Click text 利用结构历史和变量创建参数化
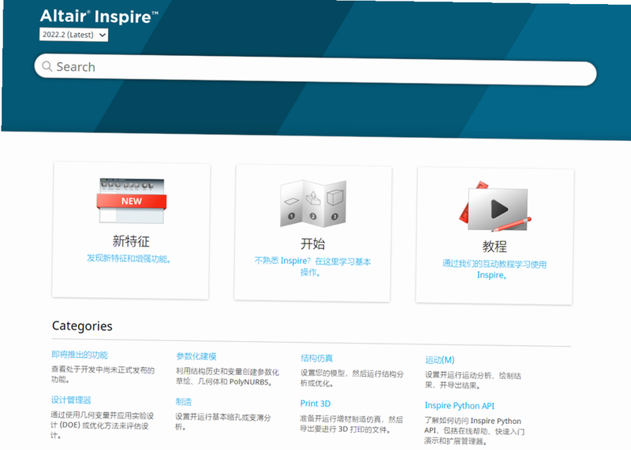Image resolution: width=631 pixels, height=450 pixels. (227, 372)
